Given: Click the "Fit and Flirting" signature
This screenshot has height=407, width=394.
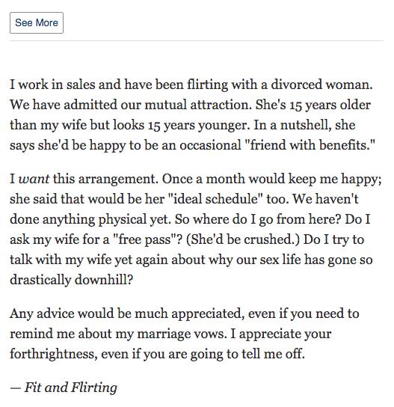Looking at the screenshot, I should click(70, 388).
